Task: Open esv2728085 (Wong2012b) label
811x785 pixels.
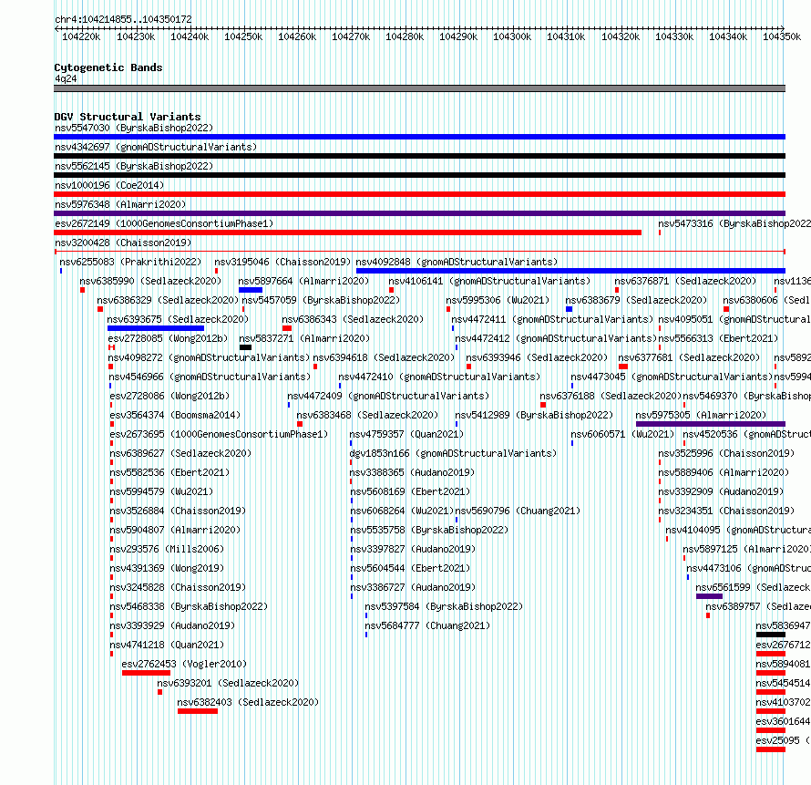Action: tap(168, 338)
